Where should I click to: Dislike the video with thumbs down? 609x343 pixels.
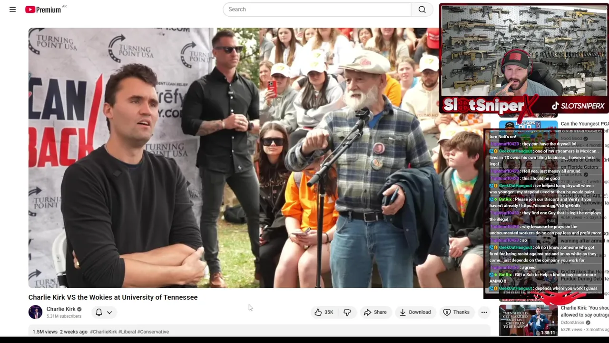pos(347,312)
